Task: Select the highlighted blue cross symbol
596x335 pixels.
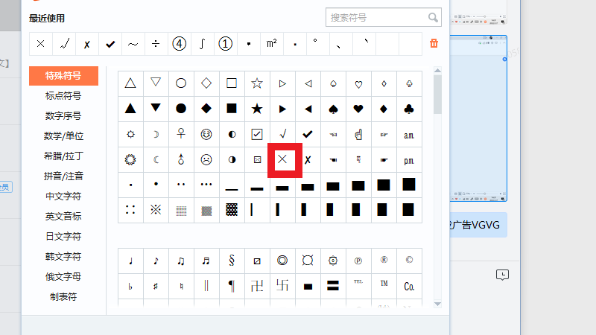Action: (282, 159)
